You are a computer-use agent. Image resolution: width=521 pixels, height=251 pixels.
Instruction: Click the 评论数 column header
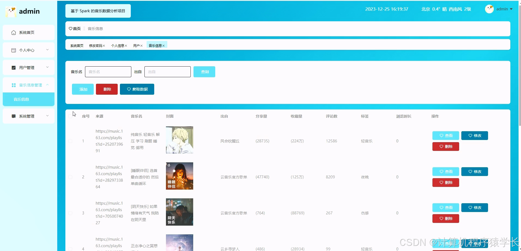[x=332, y=116]
